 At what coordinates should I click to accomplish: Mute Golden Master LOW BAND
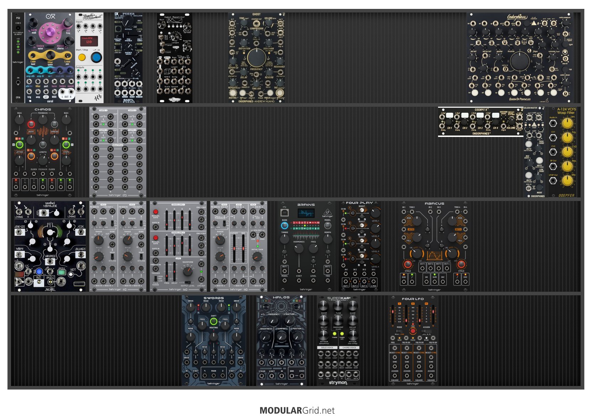529,175
